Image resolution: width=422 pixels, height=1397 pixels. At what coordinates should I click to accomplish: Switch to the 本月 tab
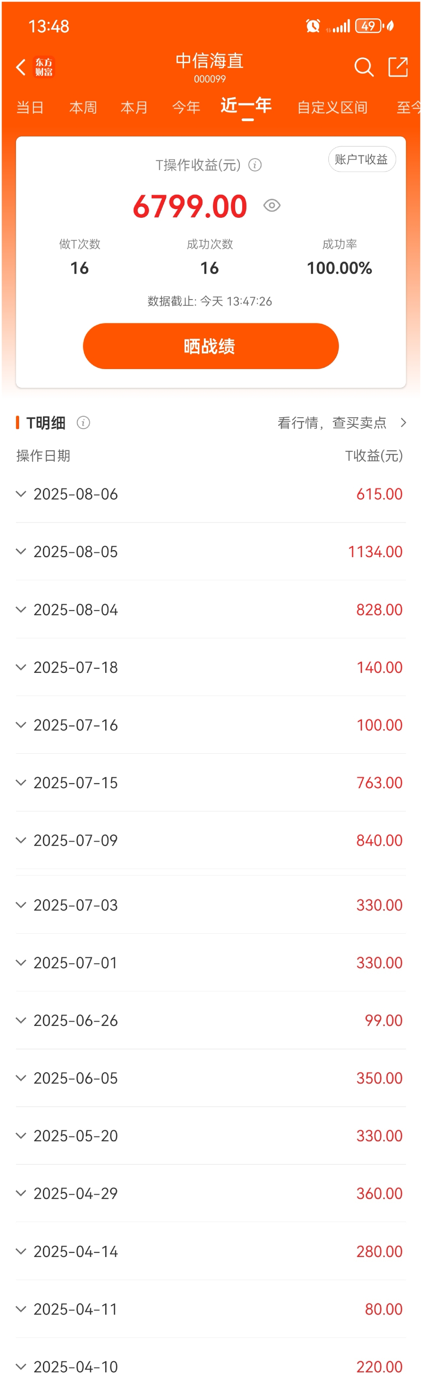tap(134, 108)
